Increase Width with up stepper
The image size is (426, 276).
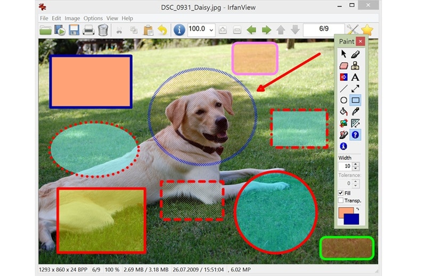(x=356, y=164)
